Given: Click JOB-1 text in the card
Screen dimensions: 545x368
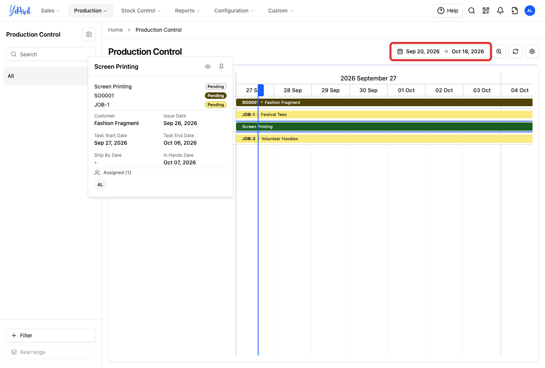Looking at the screenshot, I should coord(102,105).
